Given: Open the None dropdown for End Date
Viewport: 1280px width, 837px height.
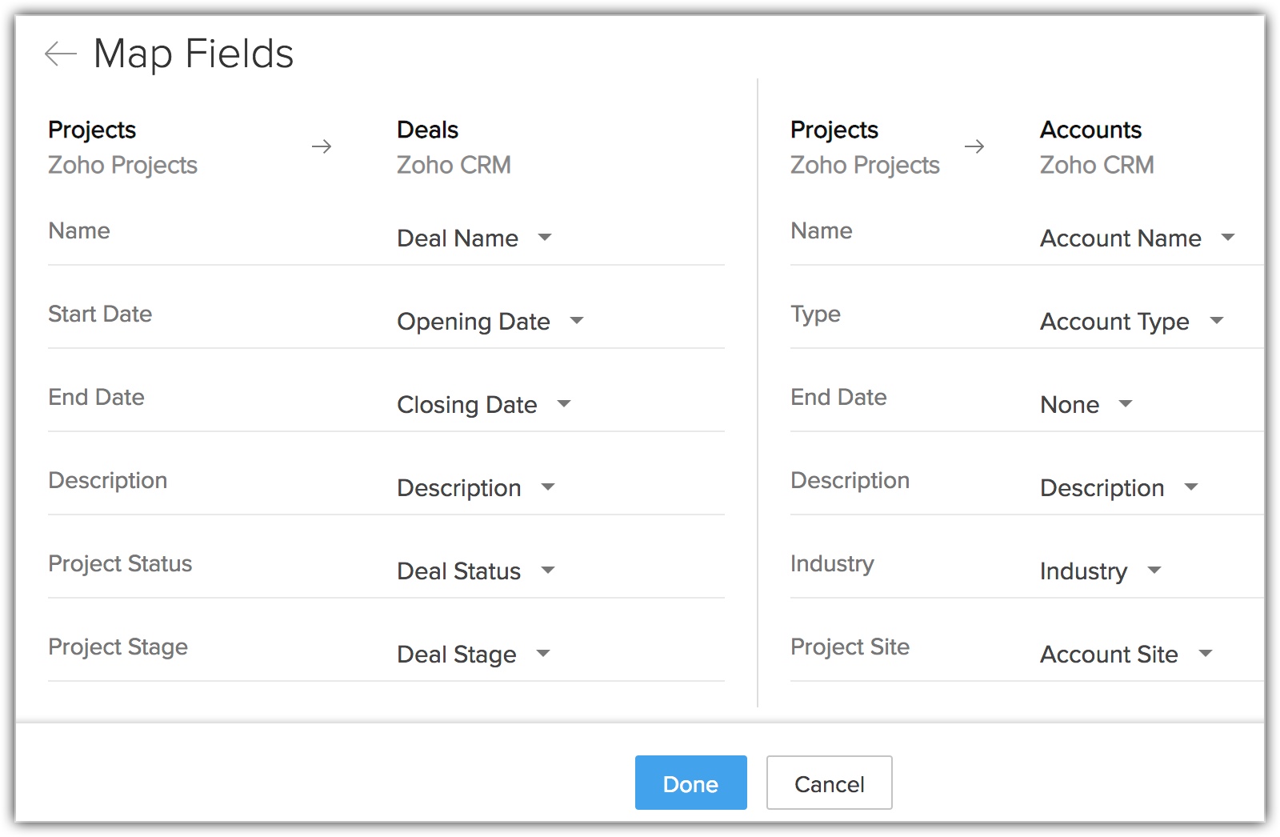Looking at the screenshot, I should [1086, 405].
